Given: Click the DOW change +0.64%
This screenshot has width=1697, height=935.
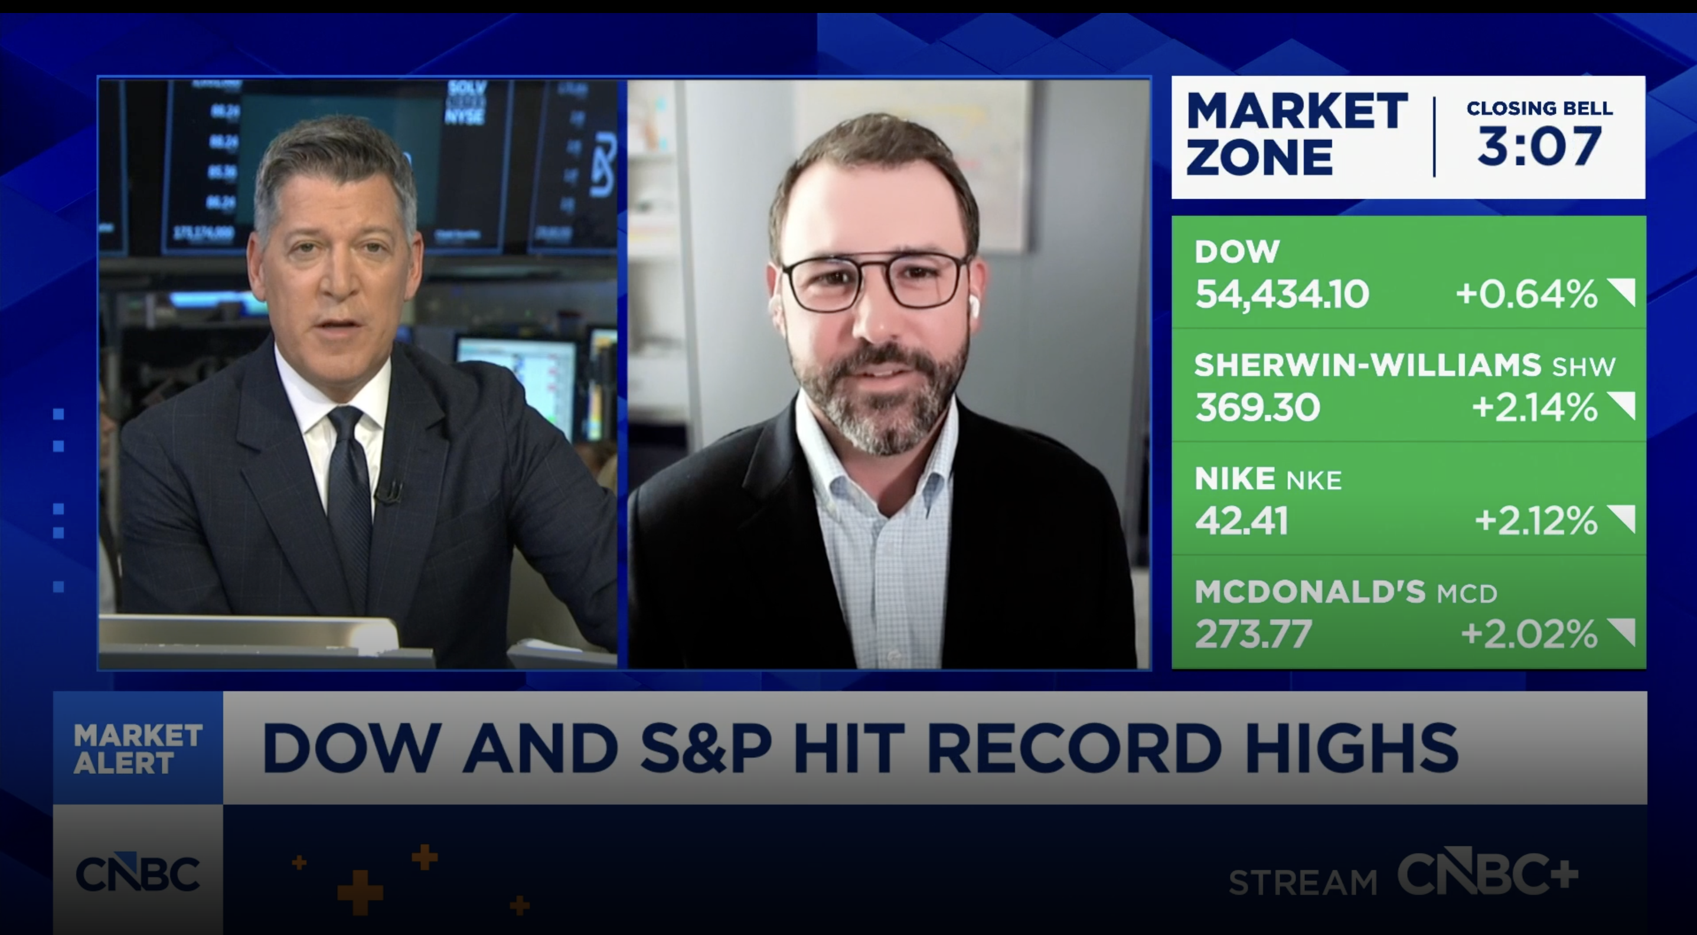Looking at the screenshot, I should [1526, 294].
